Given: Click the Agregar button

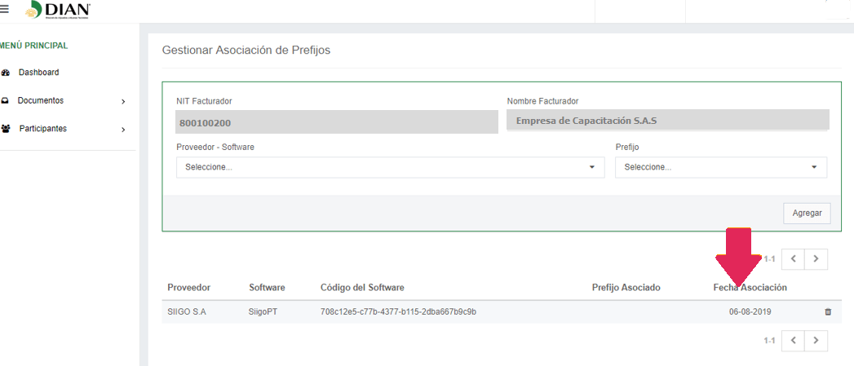Looking at the screenshot, I should 808,213.
